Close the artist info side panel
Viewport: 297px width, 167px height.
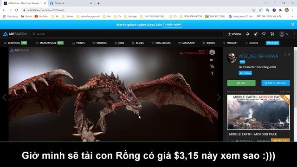tap(289, 55)
